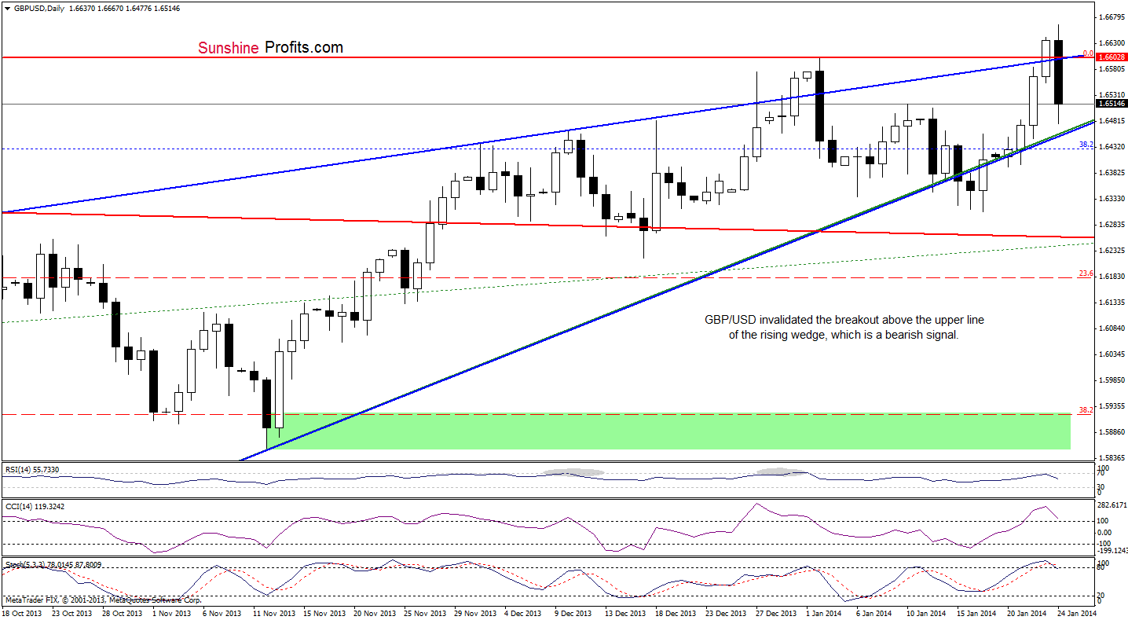Click the 1.62835 price scale label

pyautogui.click(x=1111, y=224)
